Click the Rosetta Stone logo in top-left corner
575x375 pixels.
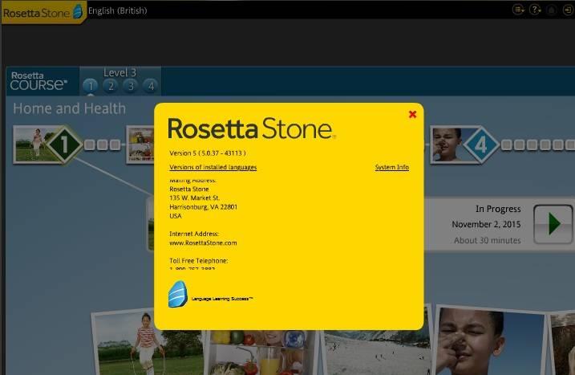click(x=43, y=12)
